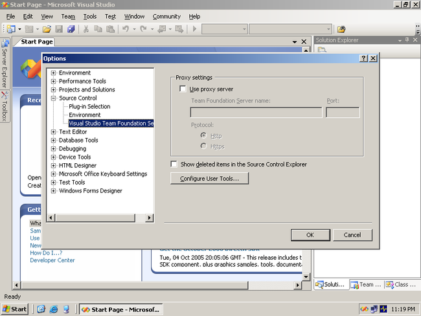Click the Add New Item toolbar icon

(29, 28)
